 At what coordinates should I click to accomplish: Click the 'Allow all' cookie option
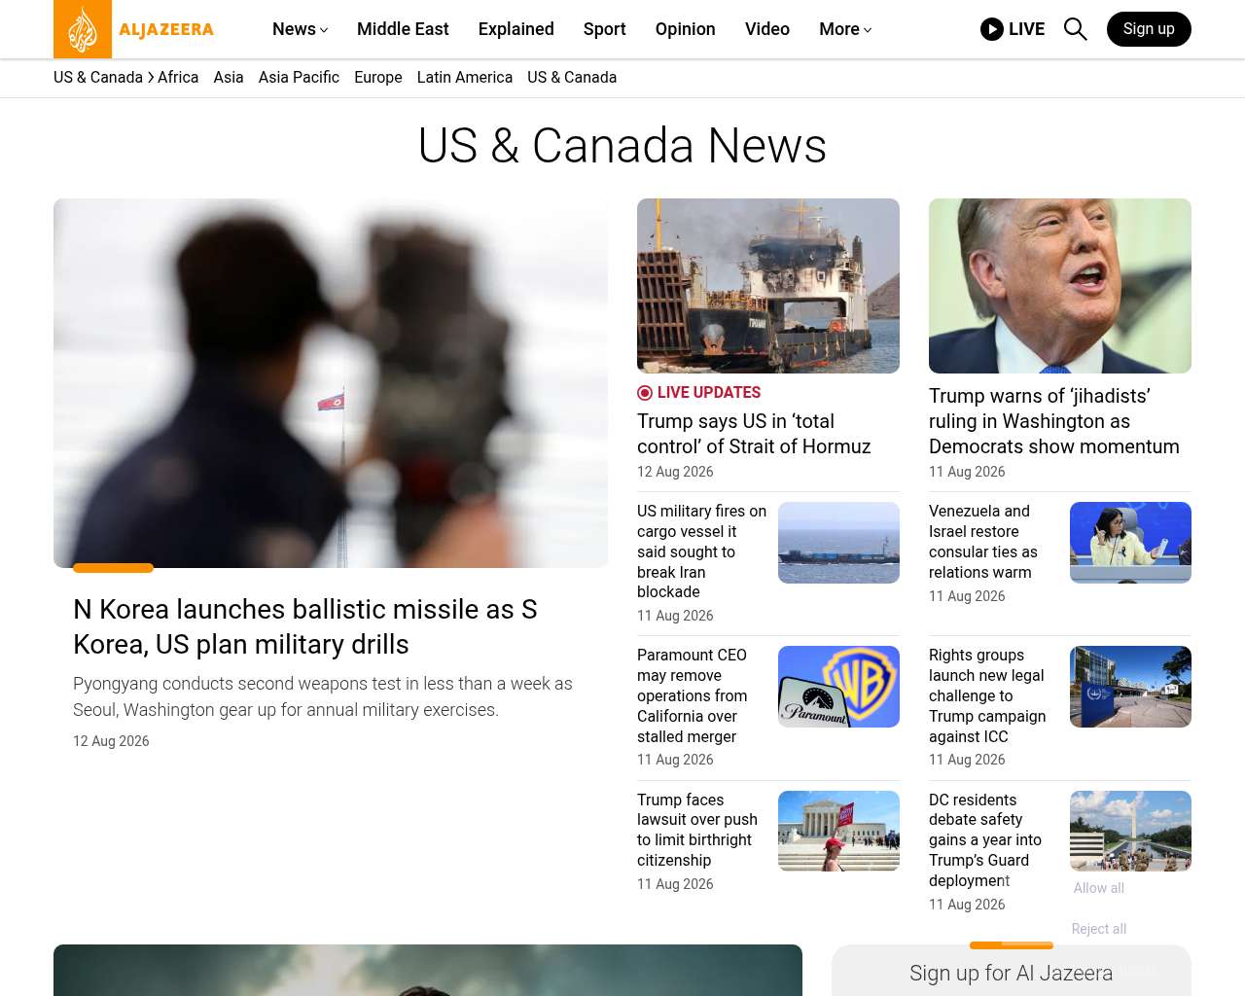pyautogui.click(x=1099, y=888)
